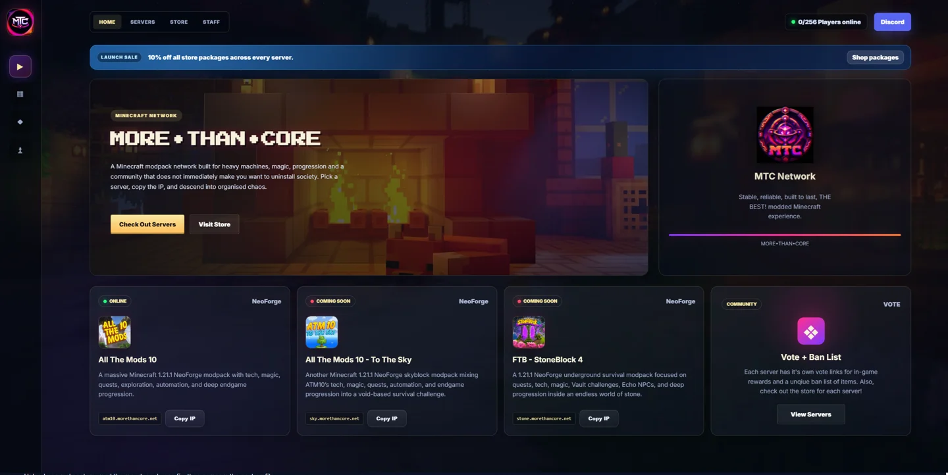Click the All The Mods 10 pack icon

tap(115, 332)
